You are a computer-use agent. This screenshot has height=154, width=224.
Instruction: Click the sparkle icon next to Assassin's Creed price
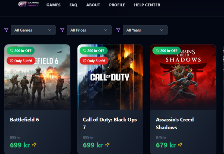click(180, 145)
